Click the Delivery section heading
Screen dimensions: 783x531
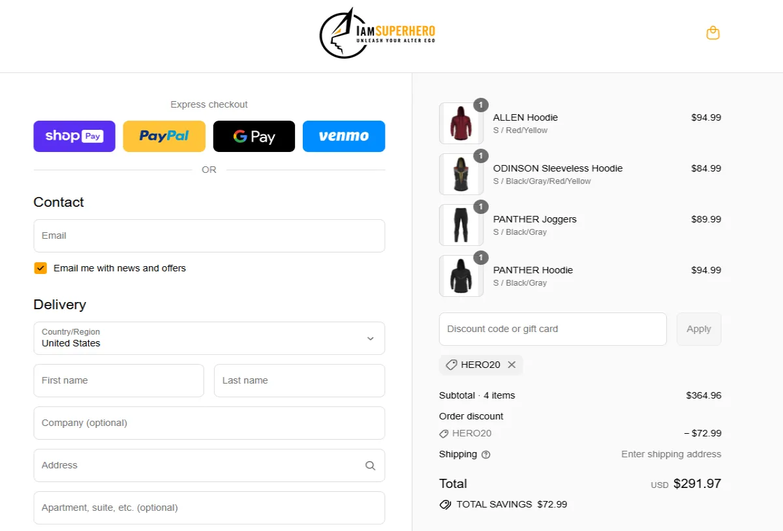(59, 305)
